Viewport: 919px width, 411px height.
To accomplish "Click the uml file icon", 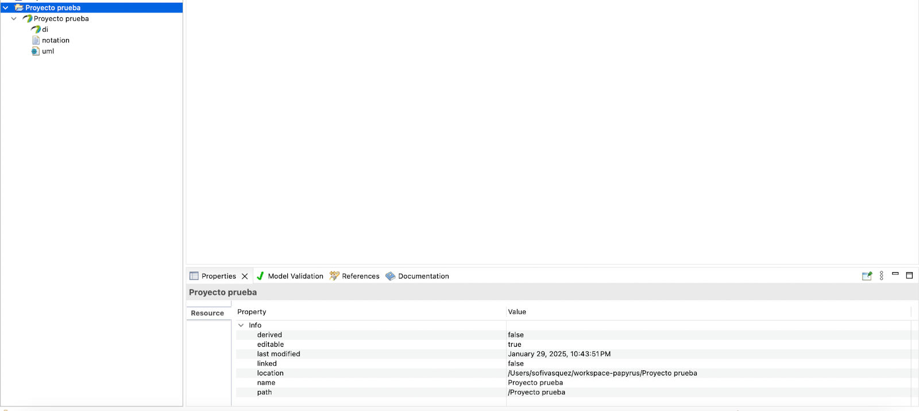I will [36, 52].
